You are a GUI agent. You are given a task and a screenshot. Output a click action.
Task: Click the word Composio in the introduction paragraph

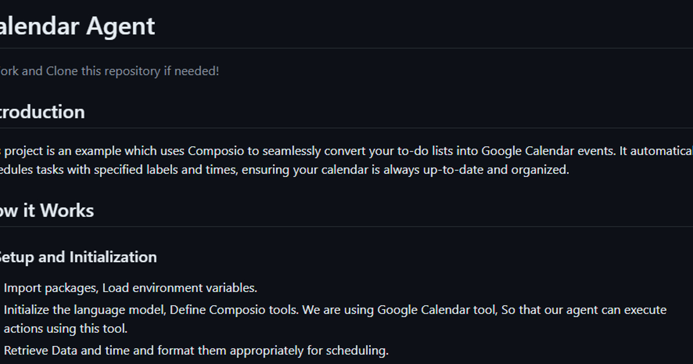point(223,151)
